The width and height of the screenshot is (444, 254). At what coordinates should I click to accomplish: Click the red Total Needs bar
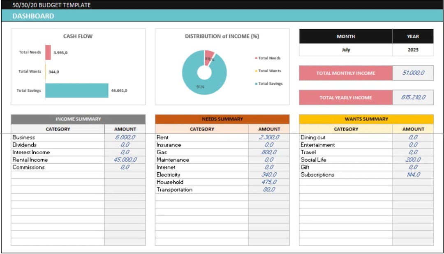tap(48, 52)
